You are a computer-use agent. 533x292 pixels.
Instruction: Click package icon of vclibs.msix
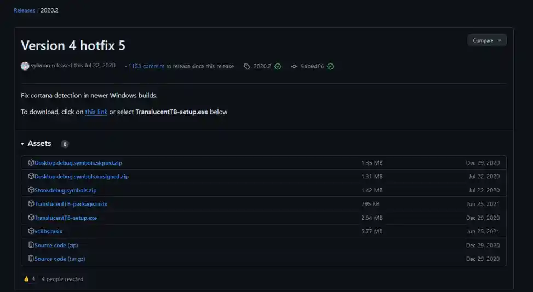tap(31, 231)
